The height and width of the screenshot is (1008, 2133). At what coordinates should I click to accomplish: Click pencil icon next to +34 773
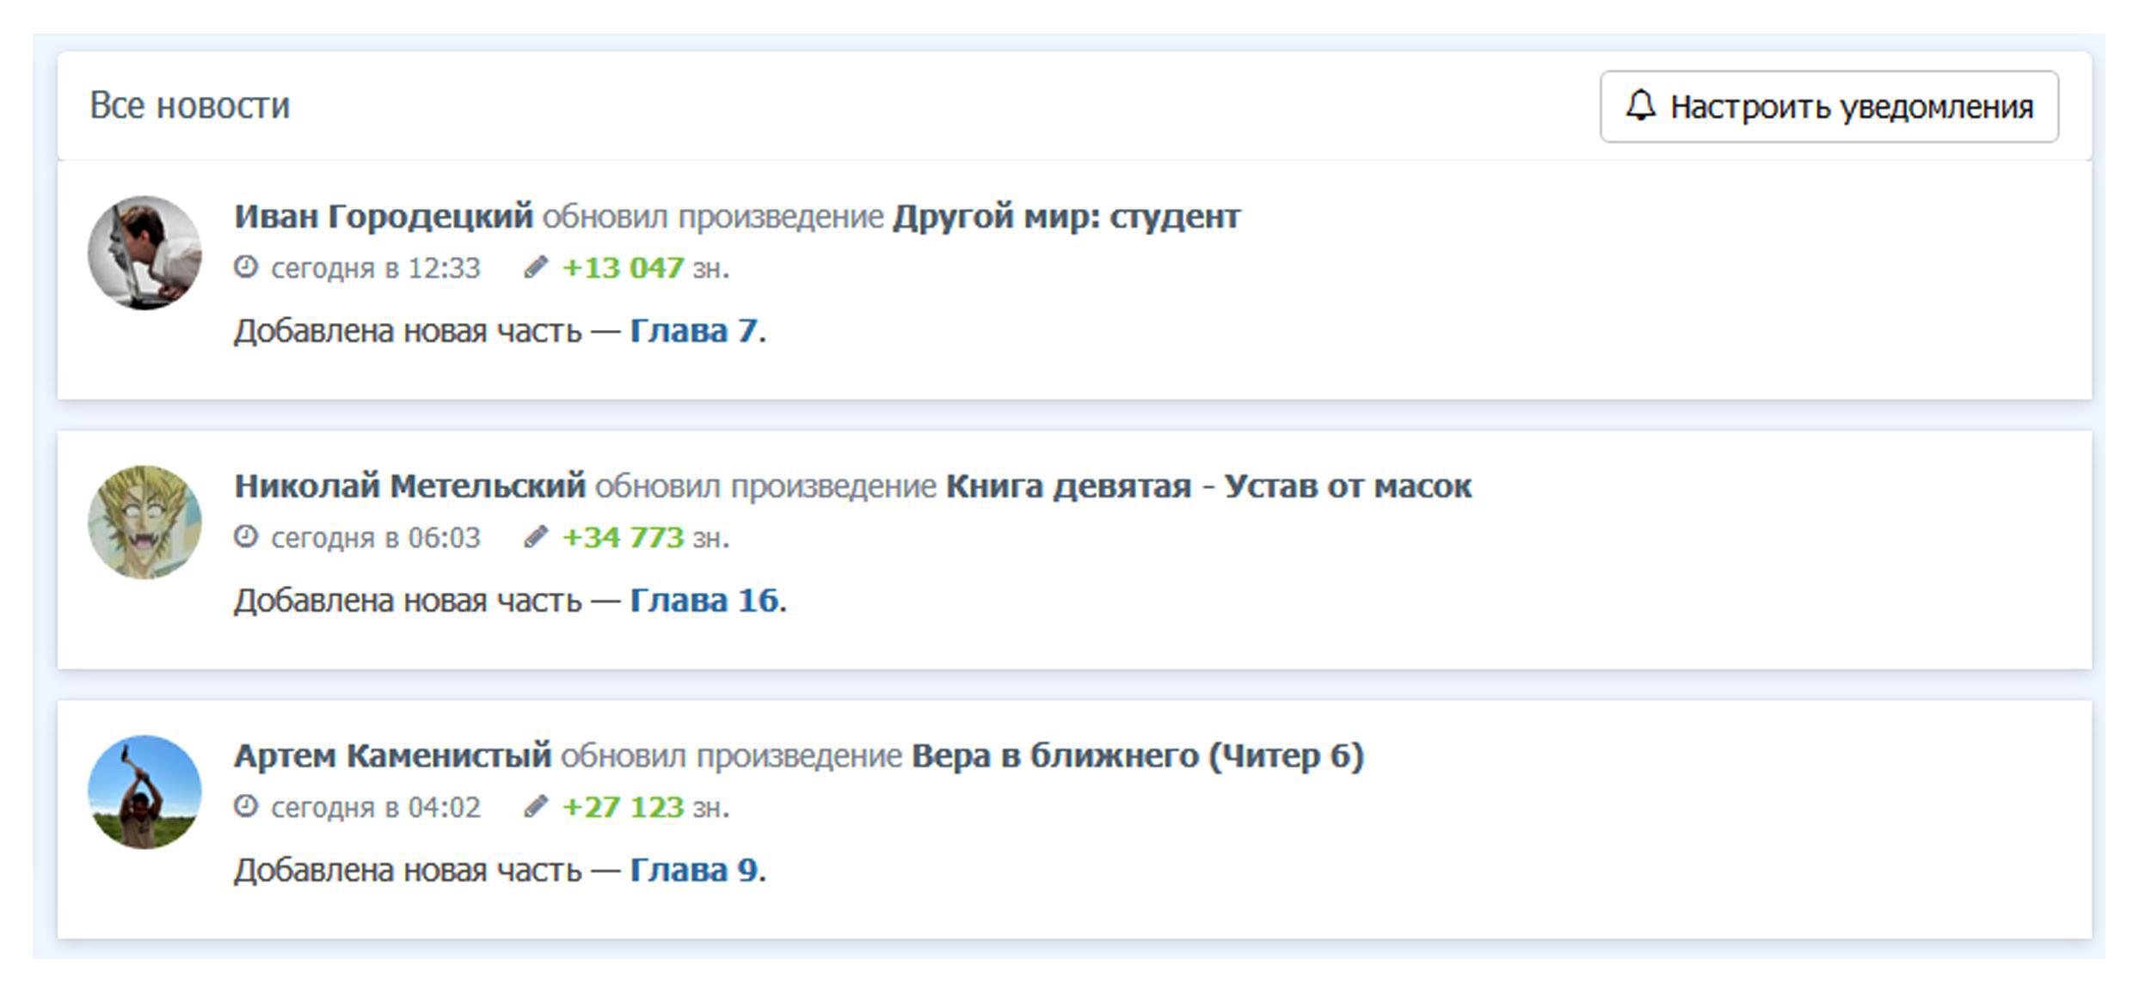click(x=536, y=537)
